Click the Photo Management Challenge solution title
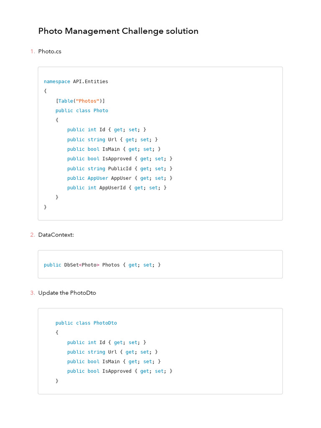Image resolution: width=321 pixels, height=428 pixels. tap(118, 31)
